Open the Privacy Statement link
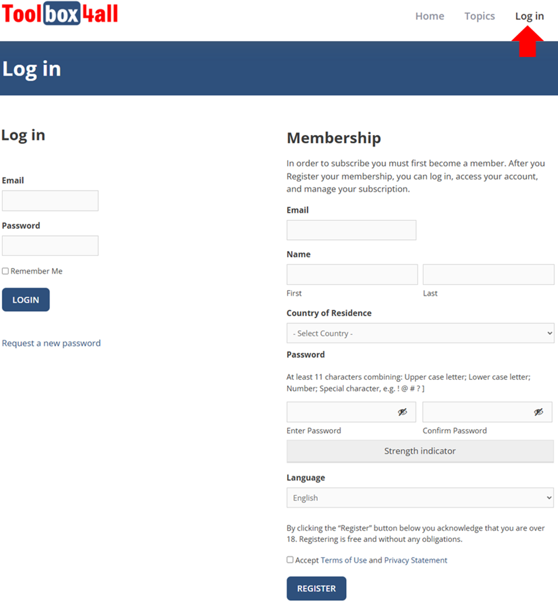Image resolution: width=558 pixels, height=604 pixels. (416, 560)
